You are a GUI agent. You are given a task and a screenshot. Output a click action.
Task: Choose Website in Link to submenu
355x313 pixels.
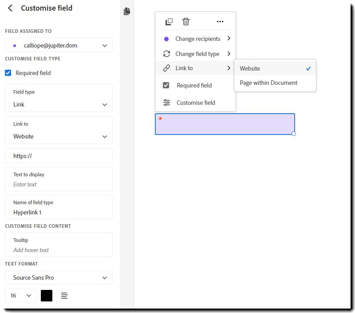[x=275, y=68]
